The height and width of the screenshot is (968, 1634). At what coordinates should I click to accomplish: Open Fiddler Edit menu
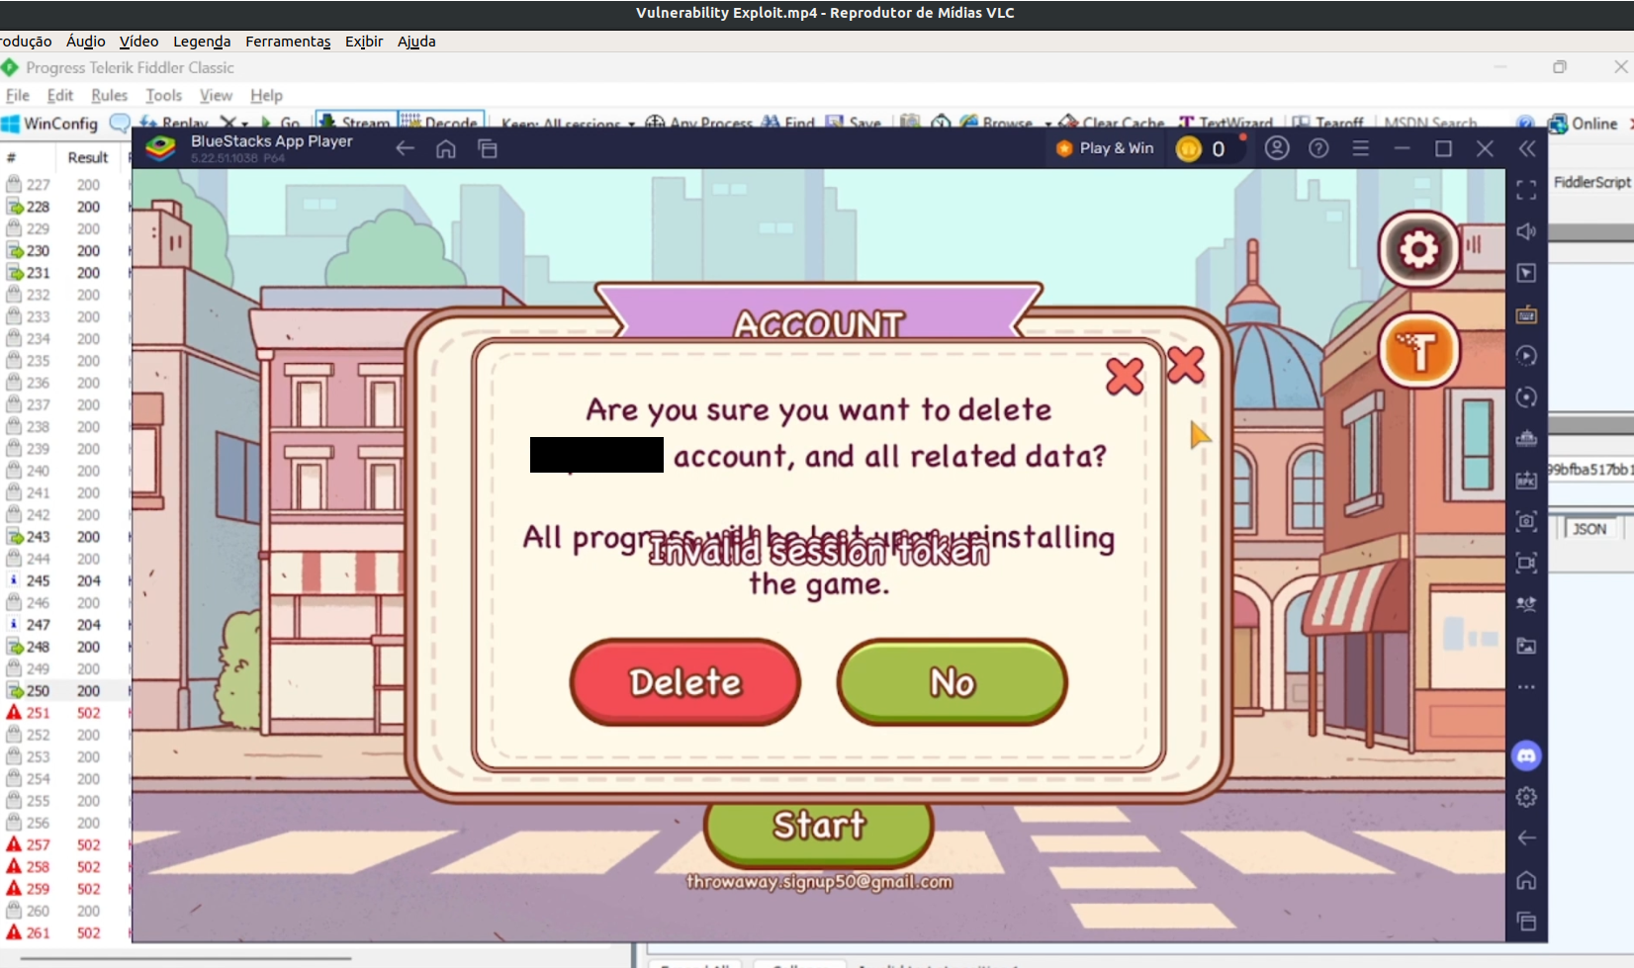coord(60,95)
